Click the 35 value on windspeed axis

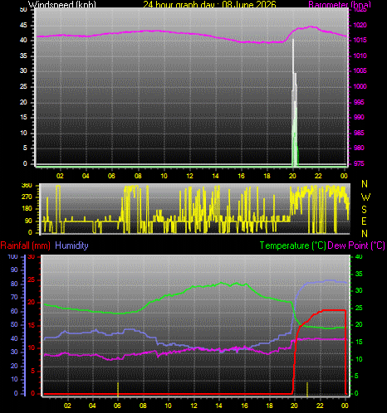click(x=23, y=56)
